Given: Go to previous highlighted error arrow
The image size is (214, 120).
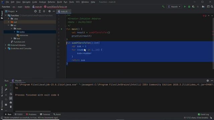Looking at the screenshot, I should coord(209,16).
